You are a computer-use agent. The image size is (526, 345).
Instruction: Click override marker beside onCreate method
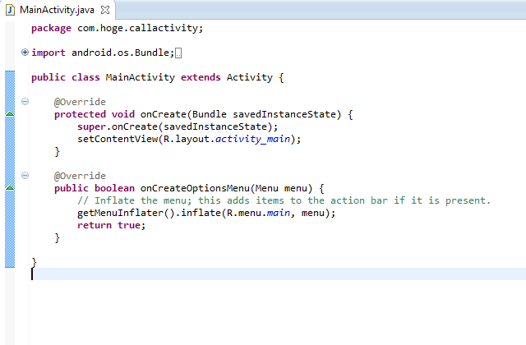coord(10,114)
